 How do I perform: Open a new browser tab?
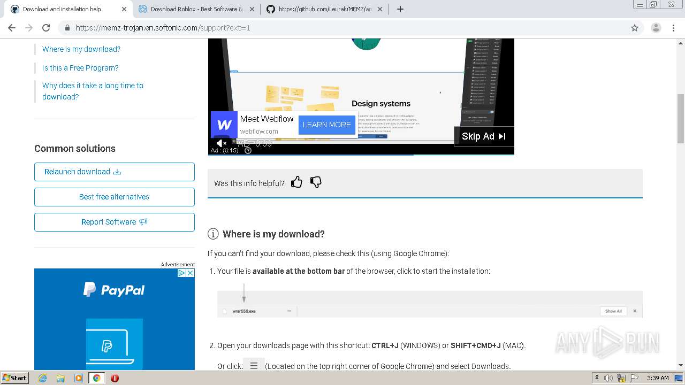pos(400,9)
